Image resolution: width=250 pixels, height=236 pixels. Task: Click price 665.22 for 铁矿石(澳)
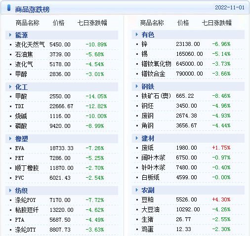coord(185,96)
